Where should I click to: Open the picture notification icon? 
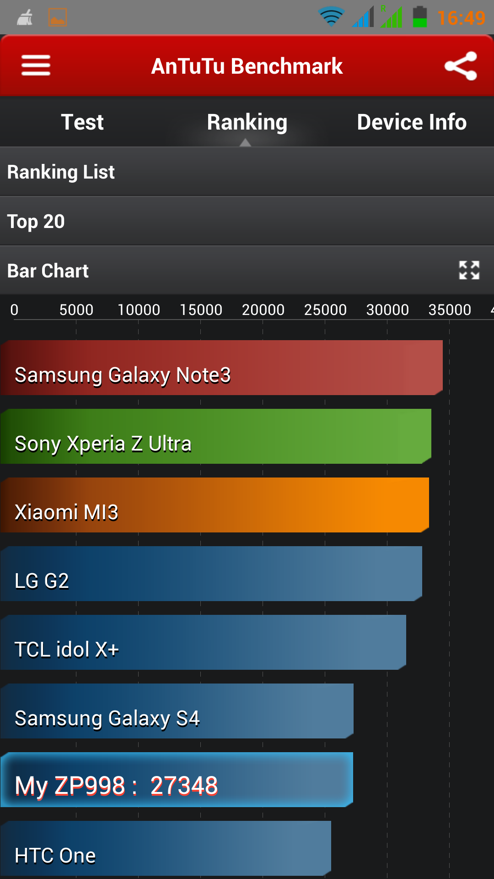(58, 18)
